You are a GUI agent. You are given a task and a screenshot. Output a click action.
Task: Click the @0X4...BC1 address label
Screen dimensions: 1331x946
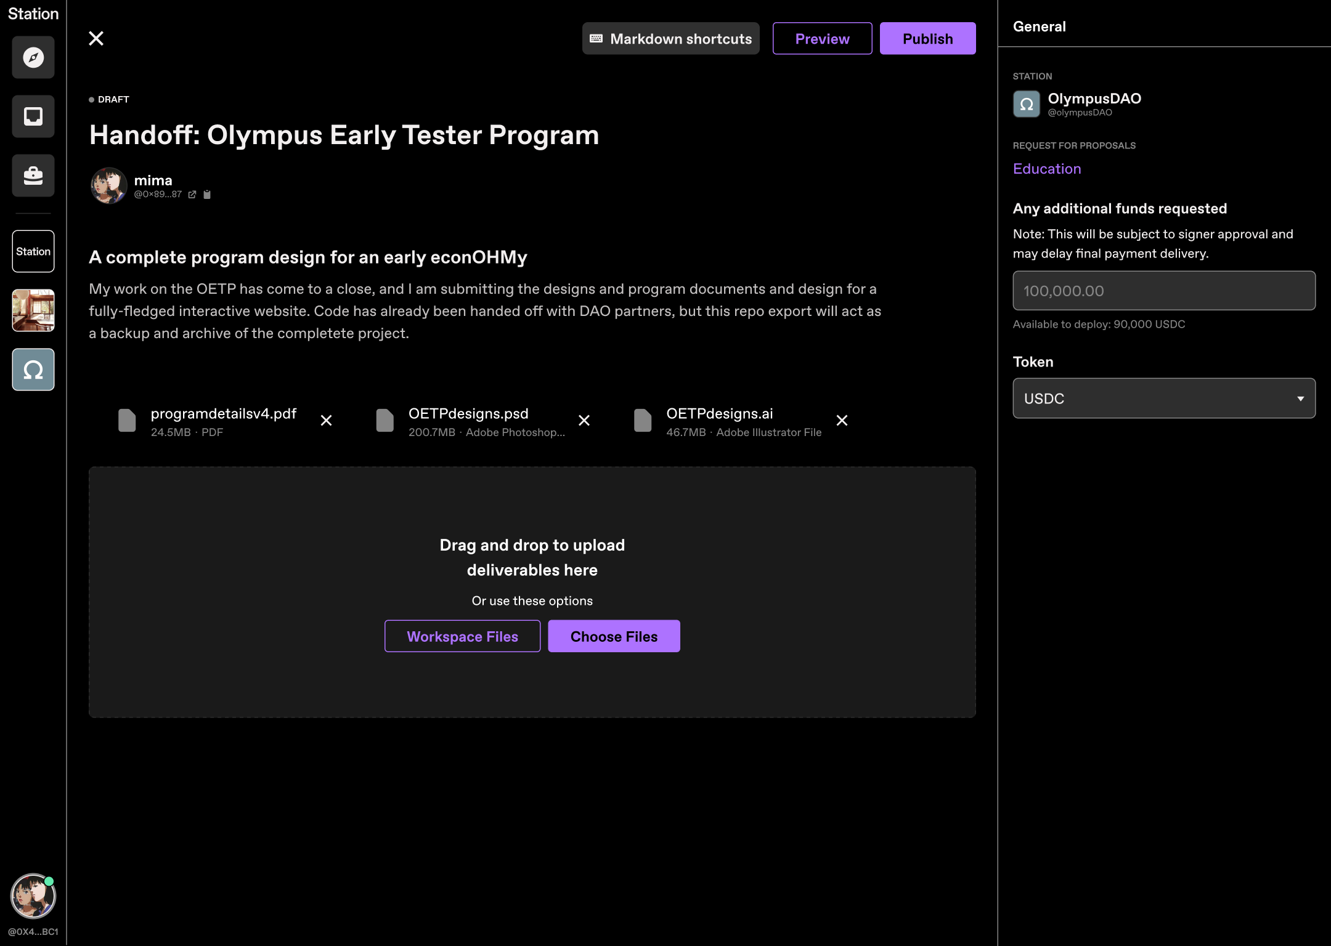33,932
